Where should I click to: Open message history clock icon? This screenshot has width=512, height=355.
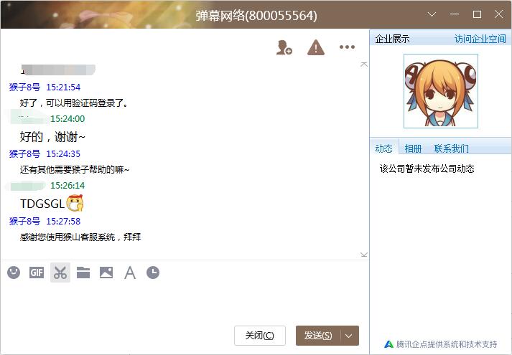coord(153,273)
